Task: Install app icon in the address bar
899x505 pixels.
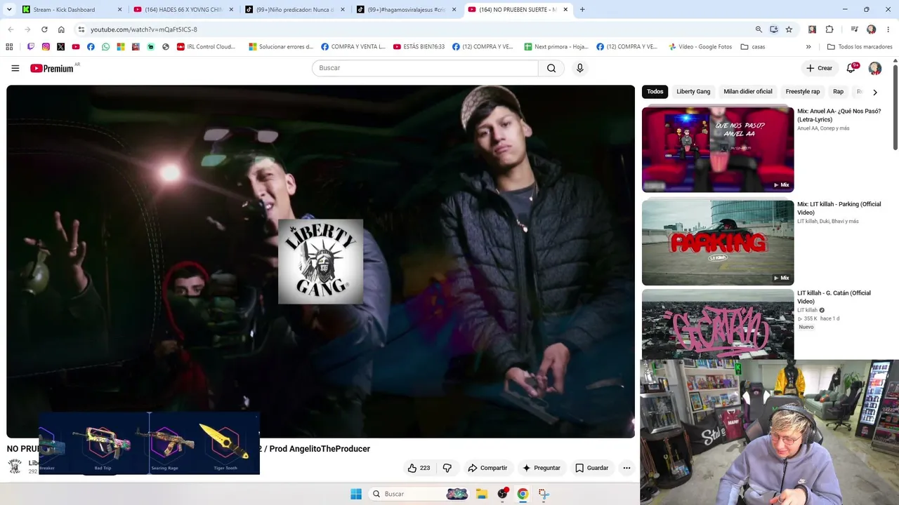Action: (x=773, y=29)
